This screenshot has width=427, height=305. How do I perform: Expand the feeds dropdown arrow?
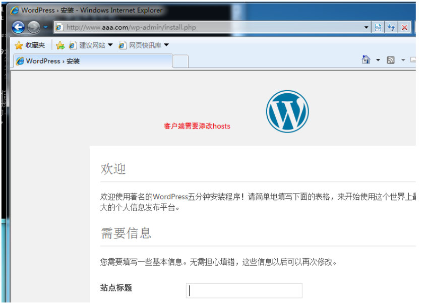pos(403,60)
